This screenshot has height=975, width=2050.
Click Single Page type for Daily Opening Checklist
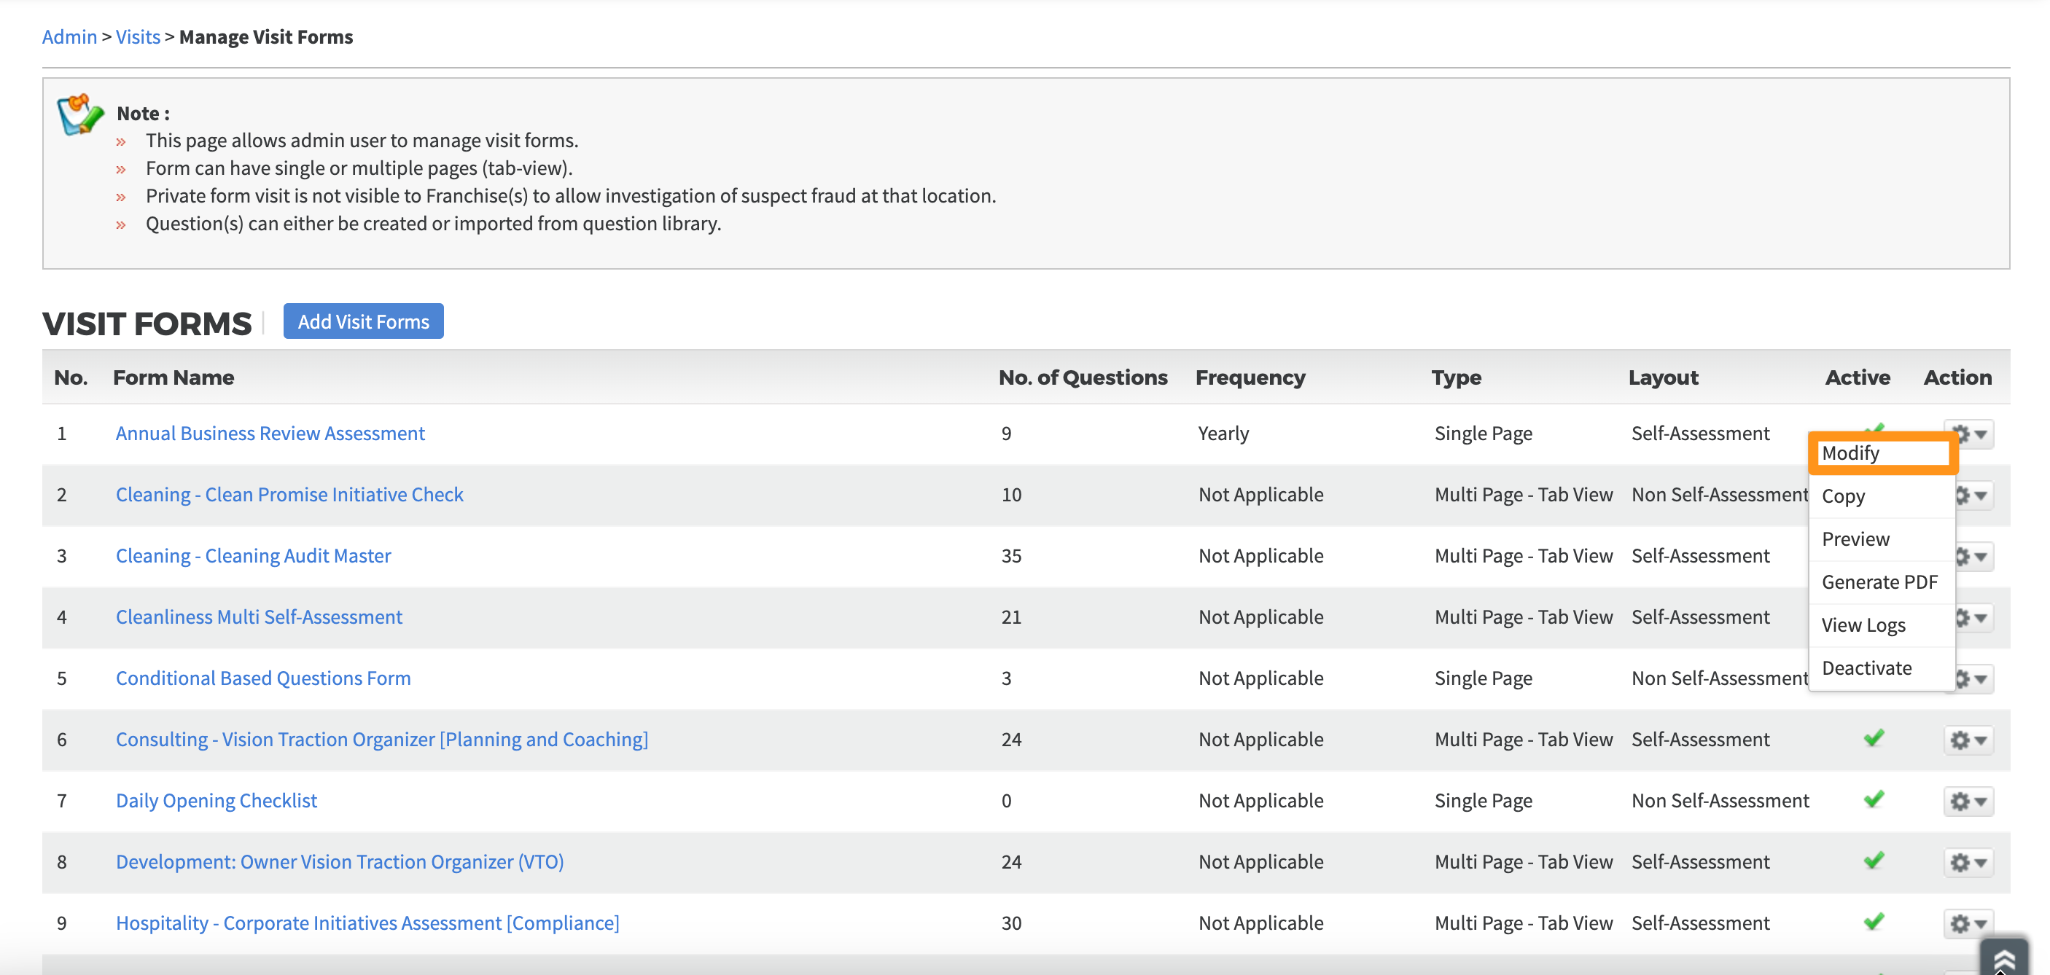[x=1484, y=801]
